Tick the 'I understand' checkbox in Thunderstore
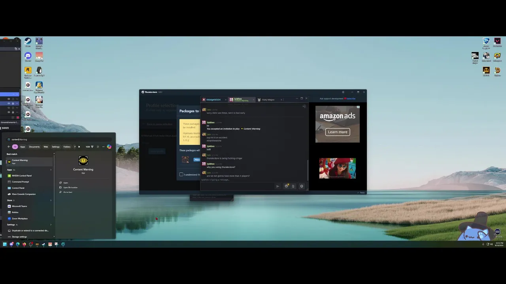506x284 pixels. click(x=181, y=174)
